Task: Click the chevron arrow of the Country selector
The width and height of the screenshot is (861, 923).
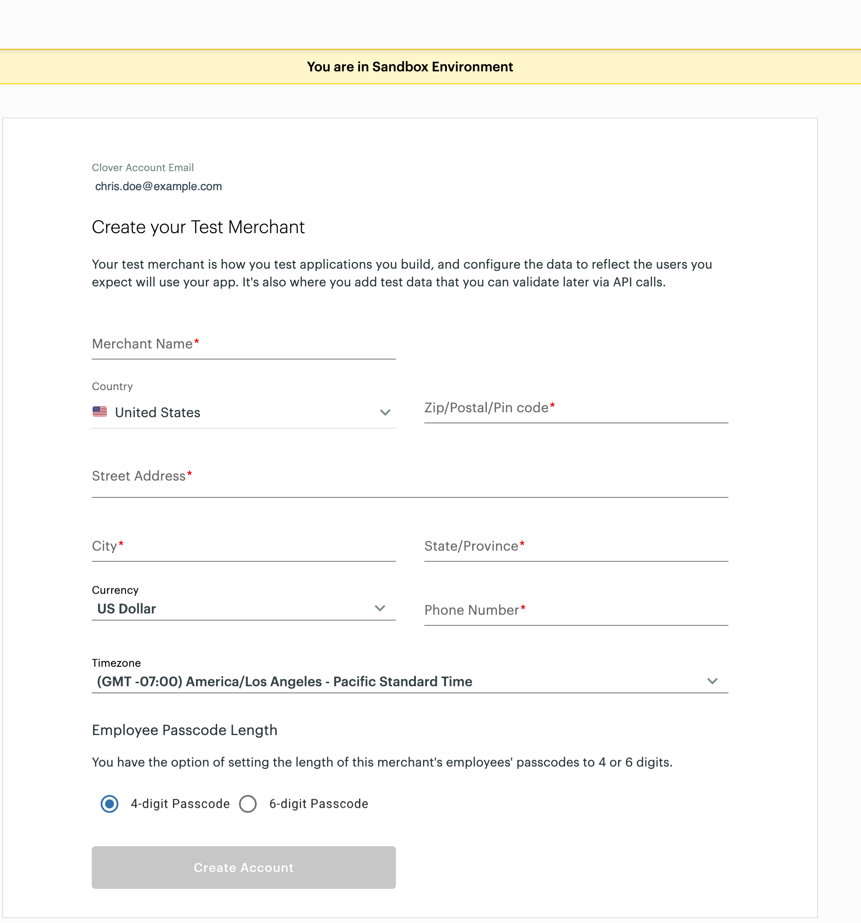Action: [x=385, y=412]
